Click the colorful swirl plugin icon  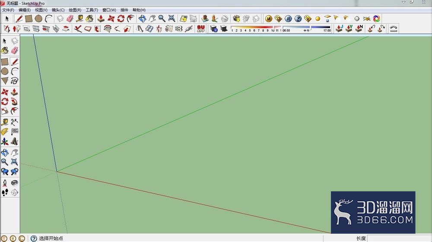pyautogui.click(x=376, y=19)
